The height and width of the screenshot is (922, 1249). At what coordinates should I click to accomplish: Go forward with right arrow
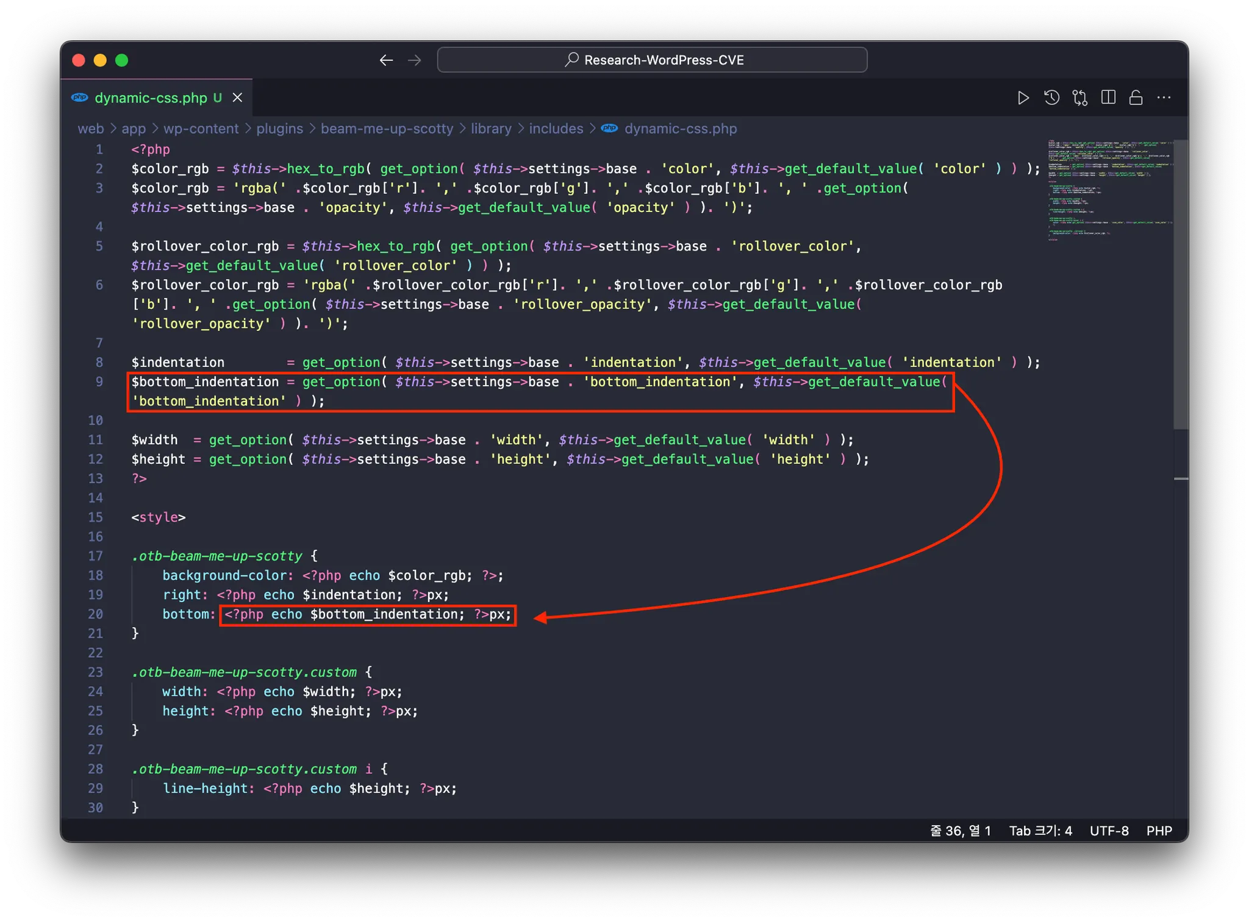(415, 60)
